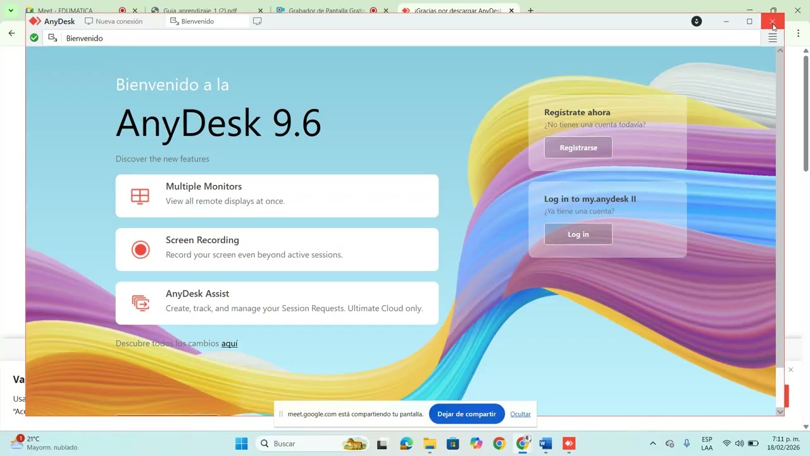This screenshot has width=810, height=456.
Task: Open the Windows Start menu
Action: coord(242,443)
